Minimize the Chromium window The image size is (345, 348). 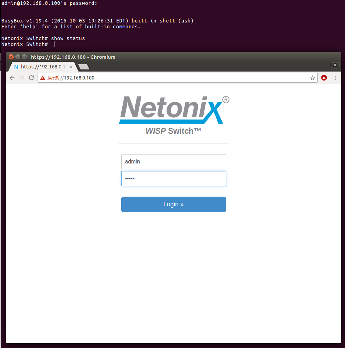(x=18, y=57)
